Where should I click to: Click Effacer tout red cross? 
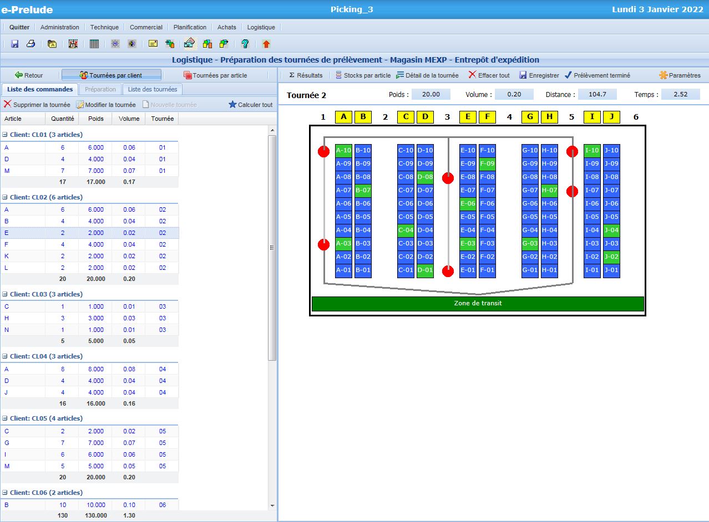pyautogui.click(x=489, y=75)
